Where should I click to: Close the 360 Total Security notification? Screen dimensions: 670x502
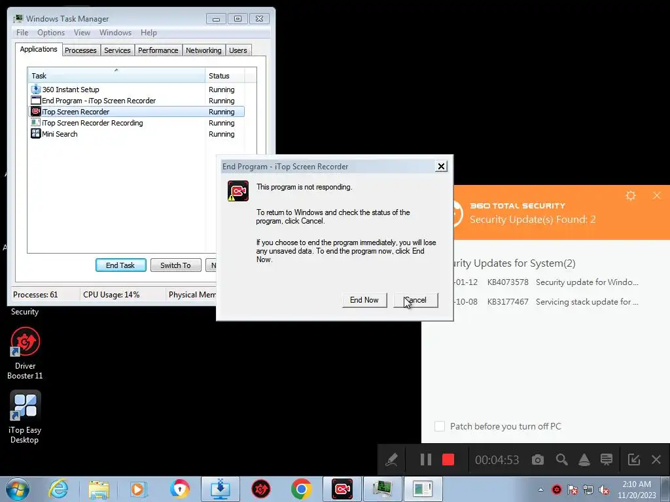pos(657,195)
